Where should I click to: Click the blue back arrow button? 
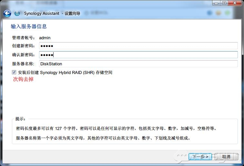(x=7, y=14)
